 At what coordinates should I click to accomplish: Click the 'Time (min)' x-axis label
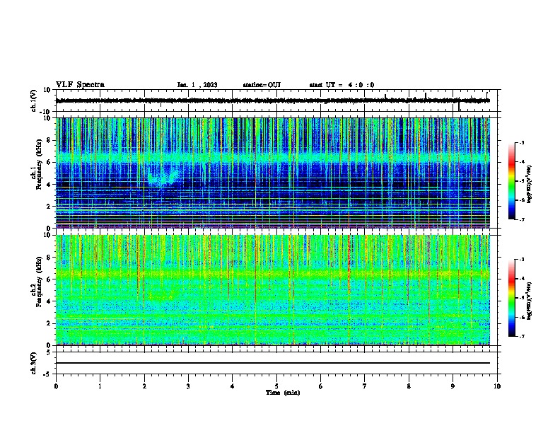click(x=283, y=393)
